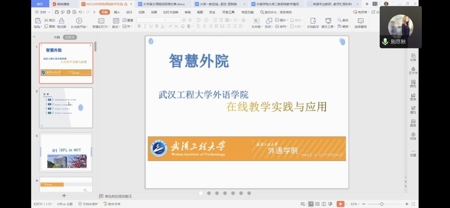
Task: Click the Save icon in quick access toolbar
Action: point(57,12)
